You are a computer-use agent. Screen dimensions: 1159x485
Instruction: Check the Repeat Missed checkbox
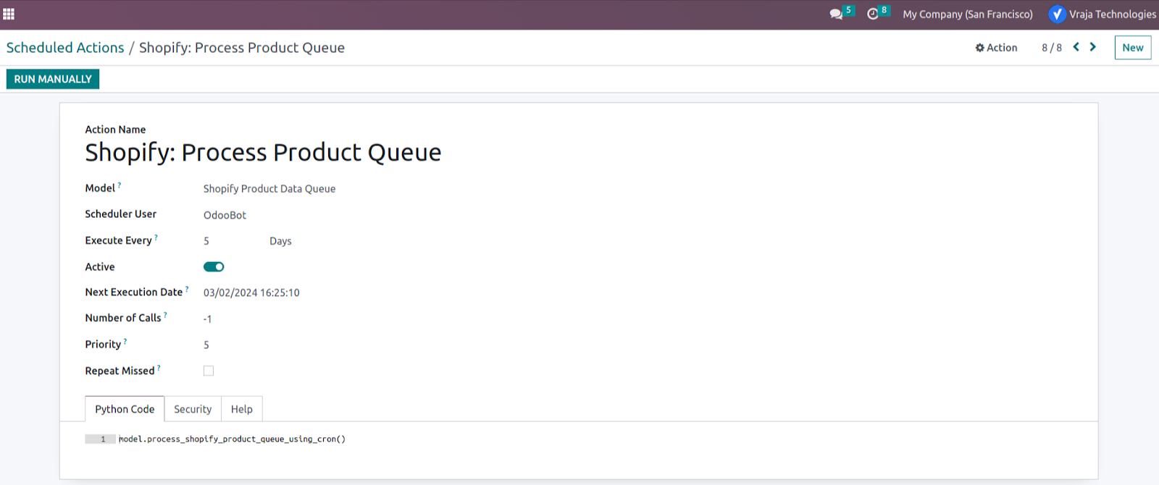click(x=209, y=371)
